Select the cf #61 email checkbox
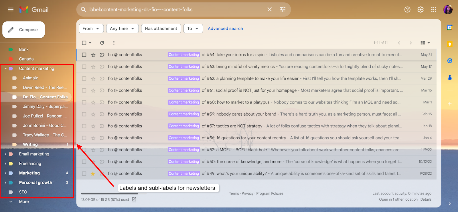458x212 pixels. click(84, 90)
